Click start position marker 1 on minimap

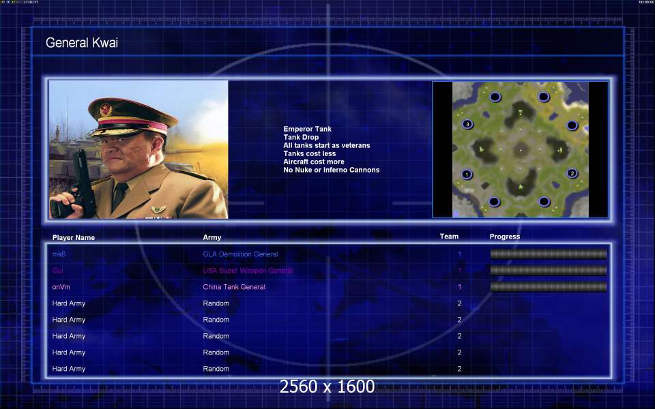467,174
